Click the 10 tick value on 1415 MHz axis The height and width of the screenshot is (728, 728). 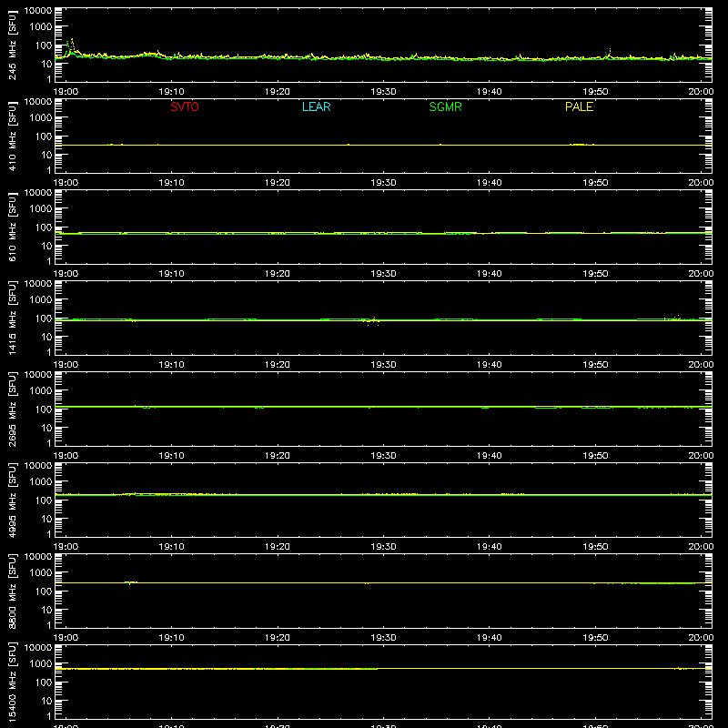click(x=46, y=337)
